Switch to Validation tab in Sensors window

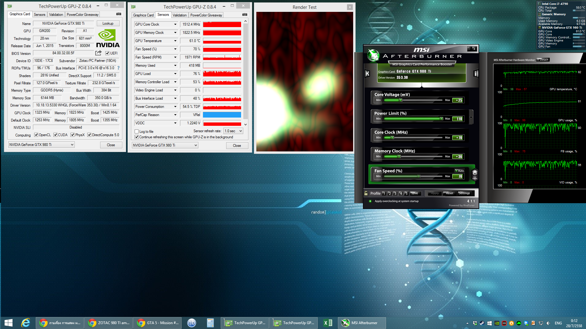point(179,15)
